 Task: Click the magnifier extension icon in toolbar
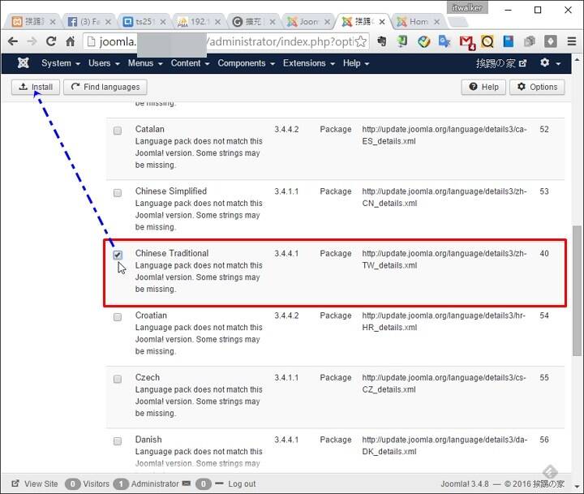coord(487,41)
